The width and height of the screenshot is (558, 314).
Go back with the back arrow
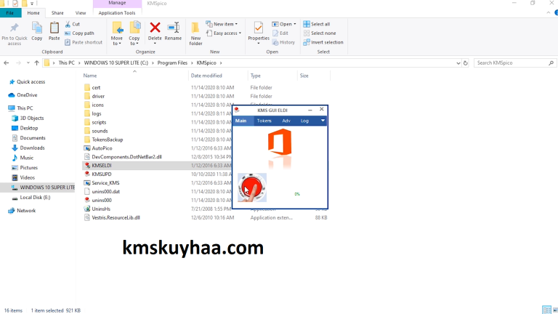point(6,63)
